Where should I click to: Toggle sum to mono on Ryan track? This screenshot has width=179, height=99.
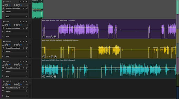point(27,65)
